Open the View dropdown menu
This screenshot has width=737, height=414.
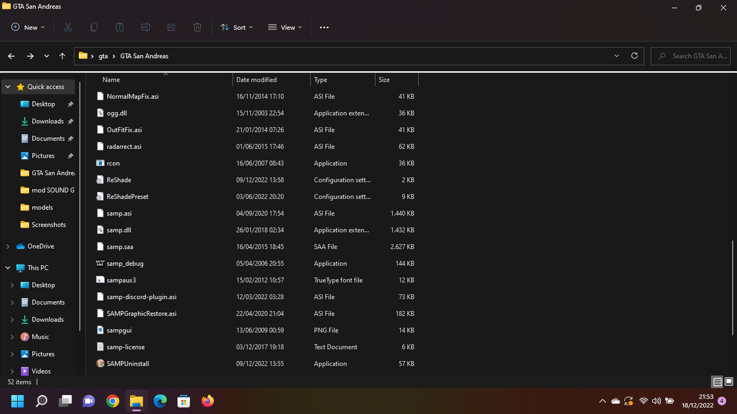click(x=285, y=27)
